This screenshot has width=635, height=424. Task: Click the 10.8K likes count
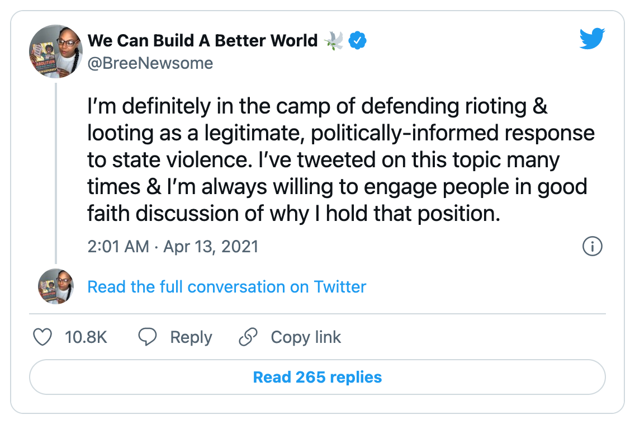point(86,337)
